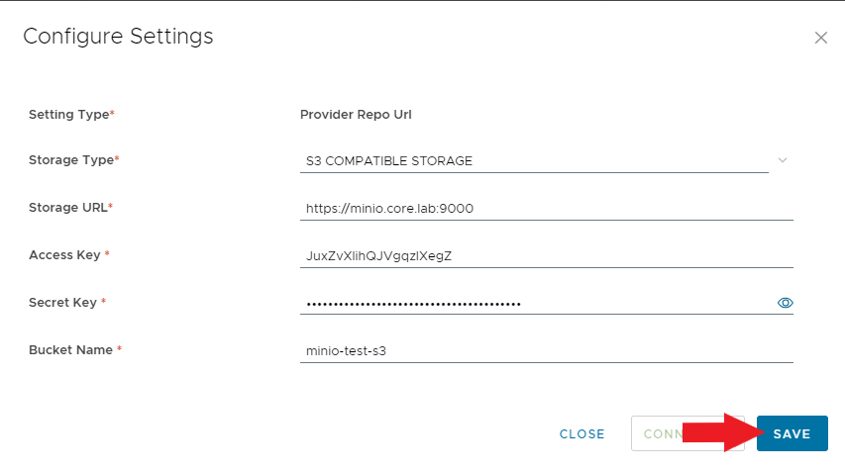Focus the Storage URL input field
845x472 pixels.
click(x=547, y=209)
